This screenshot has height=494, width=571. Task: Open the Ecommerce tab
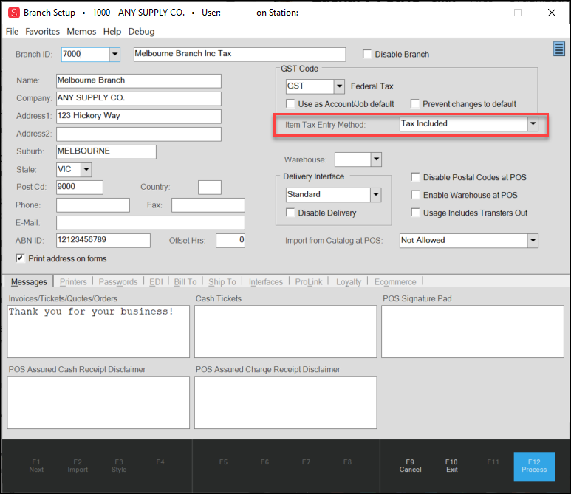395,282
